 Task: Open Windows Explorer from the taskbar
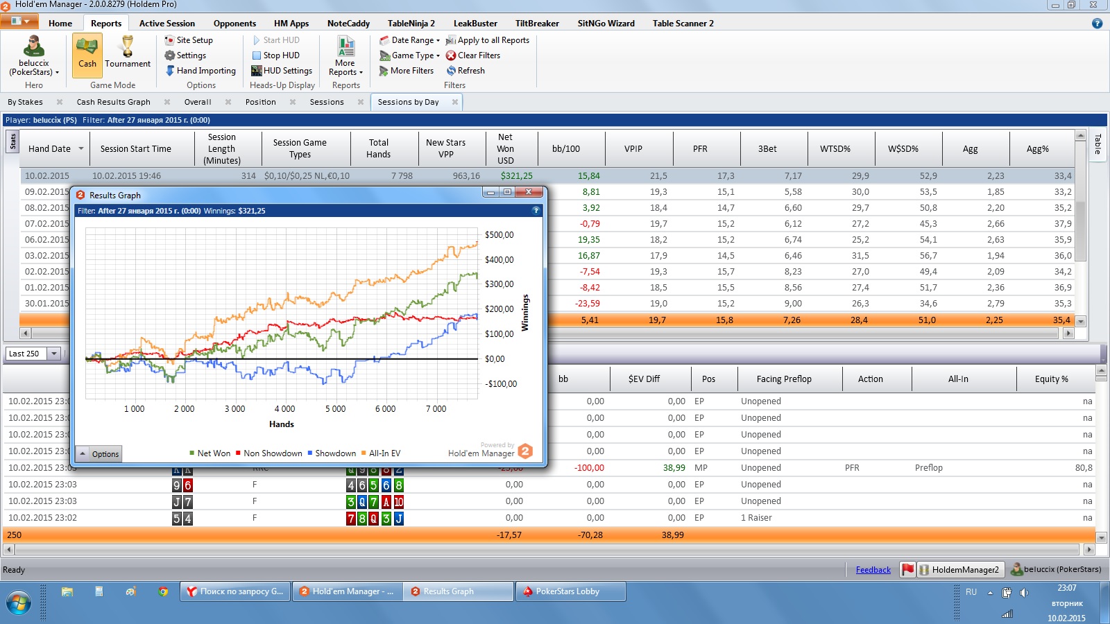67,591
